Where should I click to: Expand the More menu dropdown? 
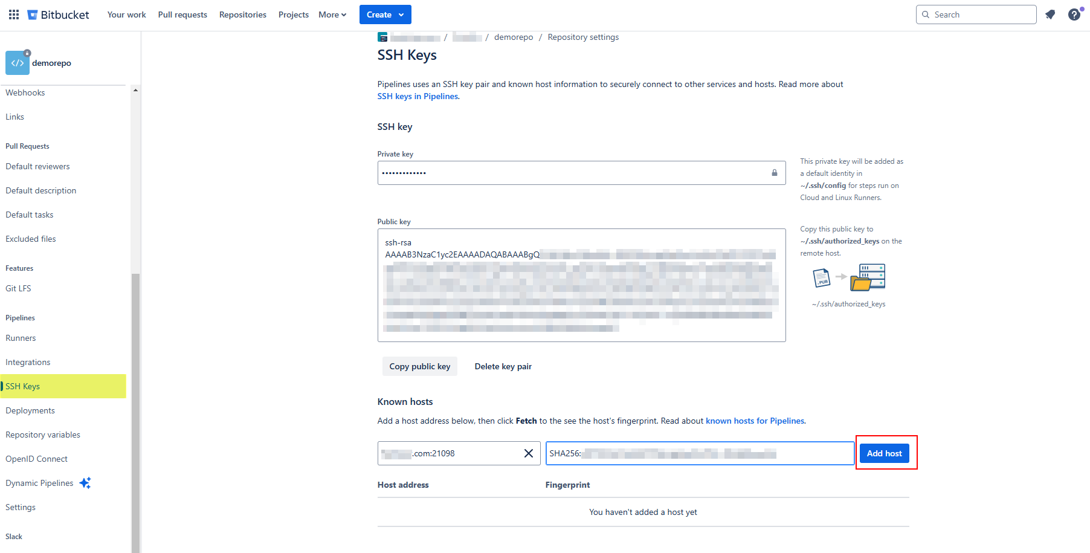click(x=332, y=15)
